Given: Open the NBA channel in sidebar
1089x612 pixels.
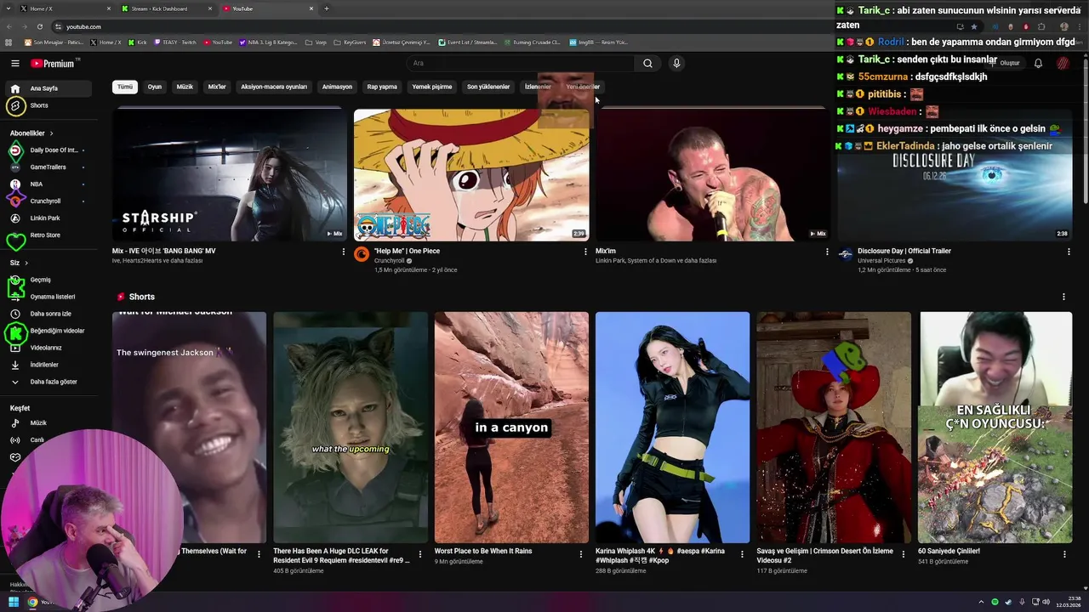Looking at the screenshot, I should click(x=49, y=184).
